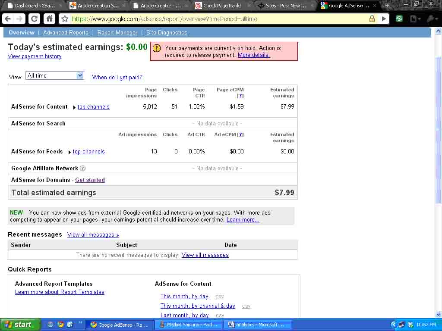
Task: Click Learn more link in NEW notice
Action: pos(243,219)
